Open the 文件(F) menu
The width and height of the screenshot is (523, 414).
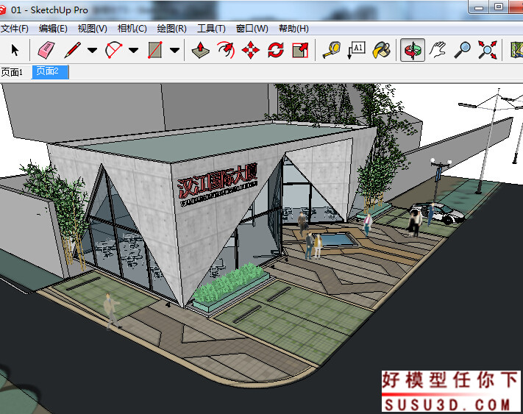tap(15, 29)
